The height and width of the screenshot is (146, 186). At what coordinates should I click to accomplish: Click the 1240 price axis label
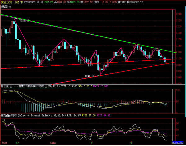(179, 14)
